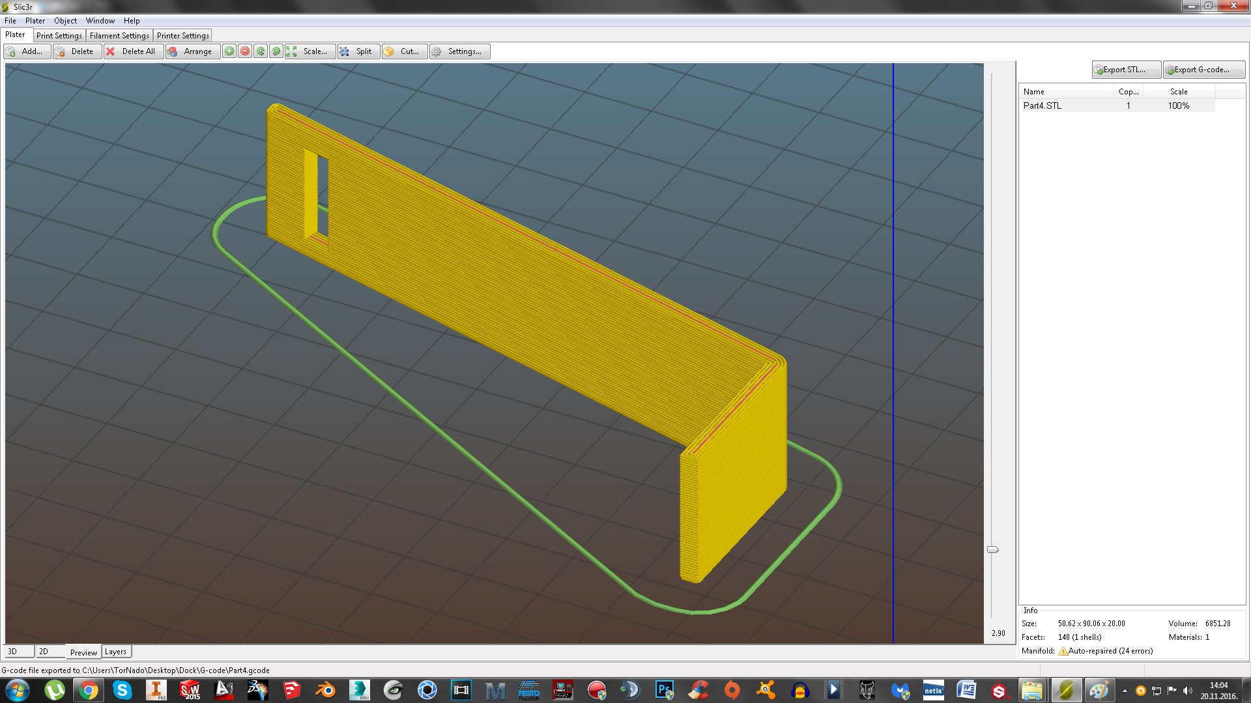Switch to the Layers view tab
This screenshot has height=703, width=1251.
click(115, 652)
